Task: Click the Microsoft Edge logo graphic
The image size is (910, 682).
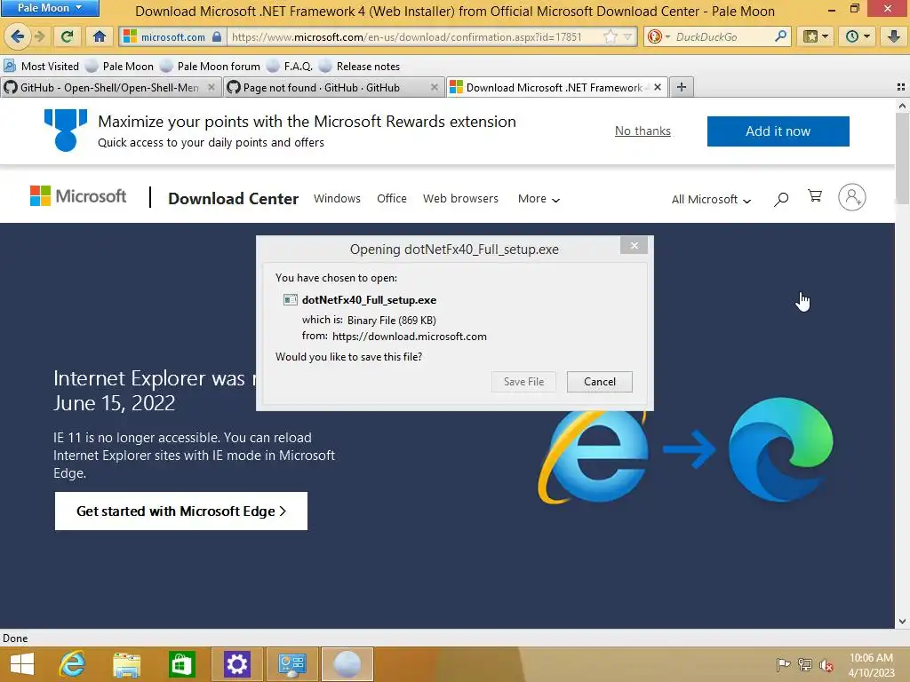Action: click(x=780, y=449)
